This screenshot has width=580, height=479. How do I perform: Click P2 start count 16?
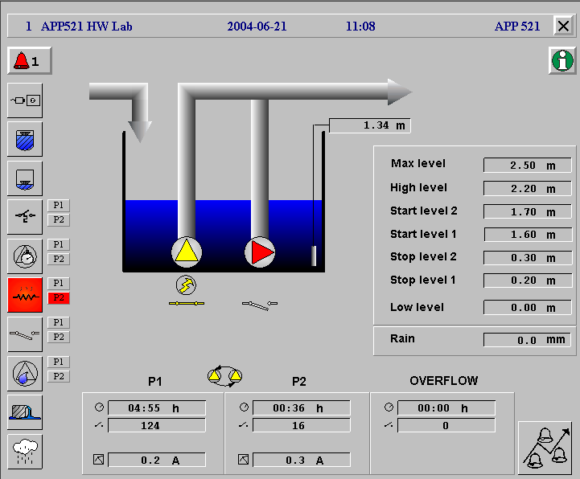pyautogui.click(x=302, y=425)
